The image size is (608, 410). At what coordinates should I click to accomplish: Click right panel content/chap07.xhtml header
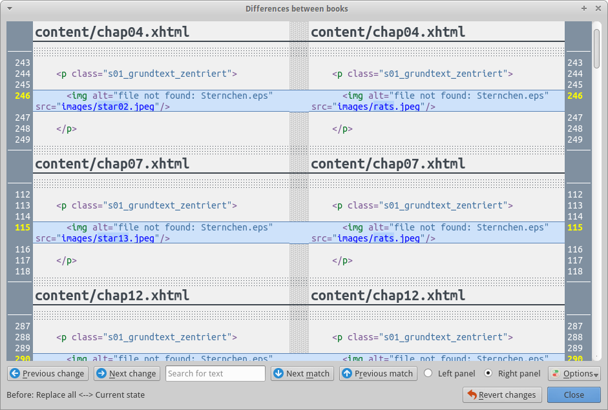tap(388, 164)
